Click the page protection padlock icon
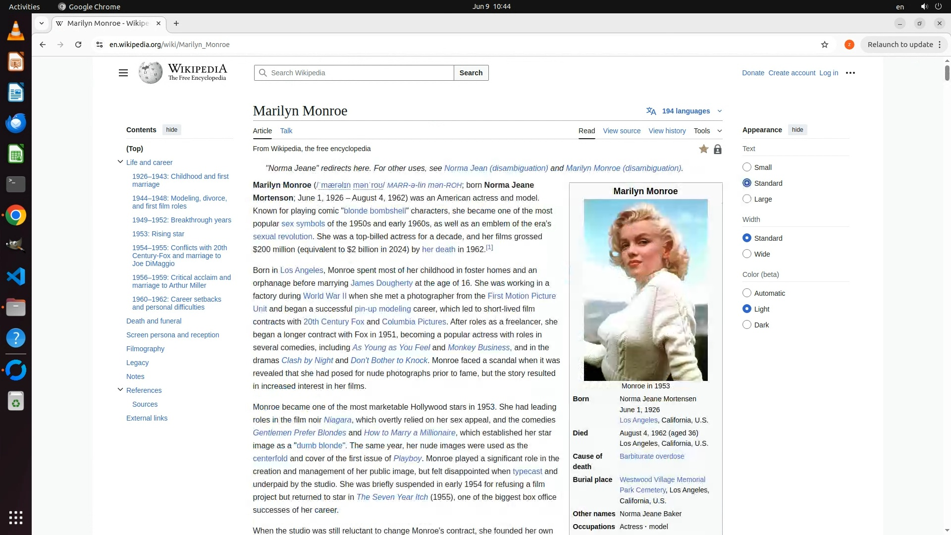 point(717,149)
